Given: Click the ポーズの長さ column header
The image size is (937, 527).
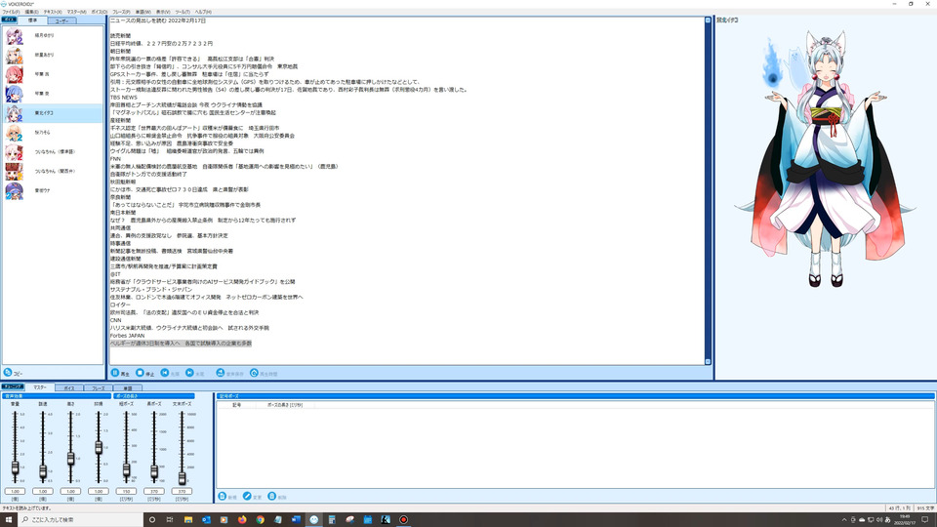Looking at the screenshot, I should click(285, 405).
